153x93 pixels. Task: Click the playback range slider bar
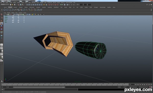pyautogui.click(x=39, y=87)
